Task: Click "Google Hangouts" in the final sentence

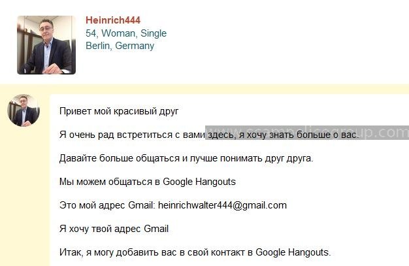Action: (293, 252)
